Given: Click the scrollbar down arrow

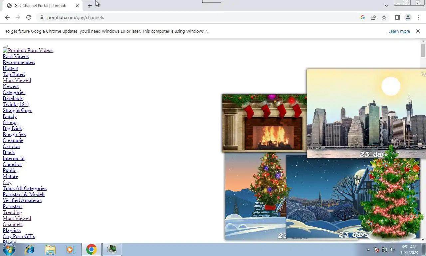Looking at the screenshot, I should point(423,240).
